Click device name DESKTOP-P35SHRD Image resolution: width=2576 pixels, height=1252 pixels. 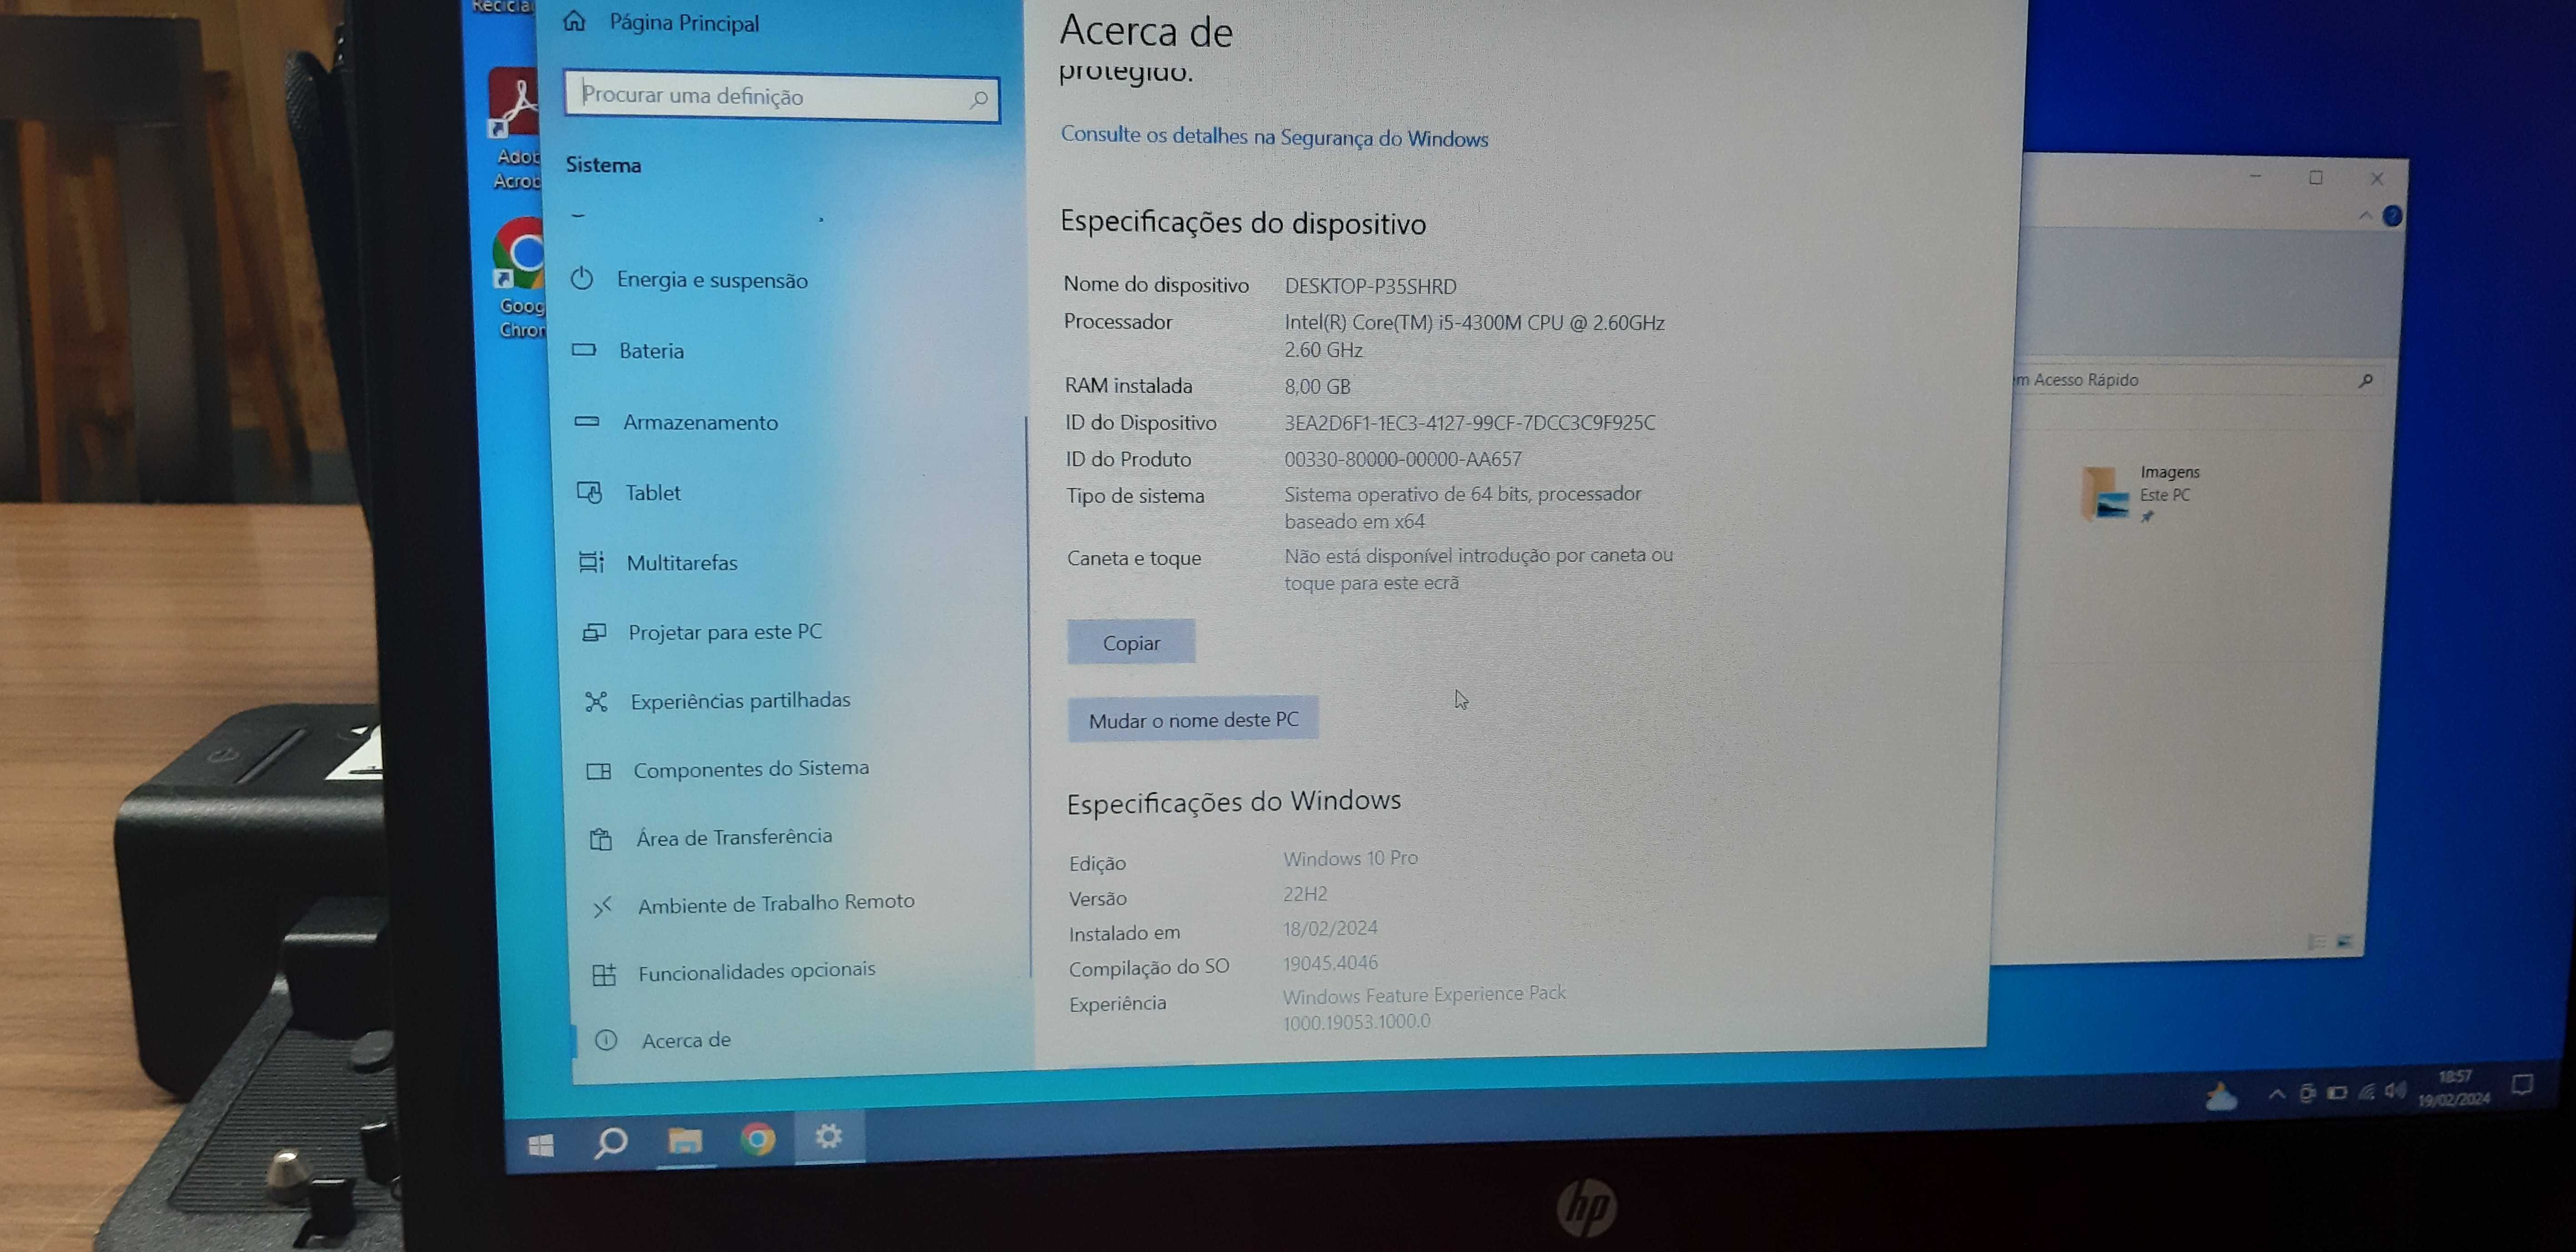(x=1370, y=286)
